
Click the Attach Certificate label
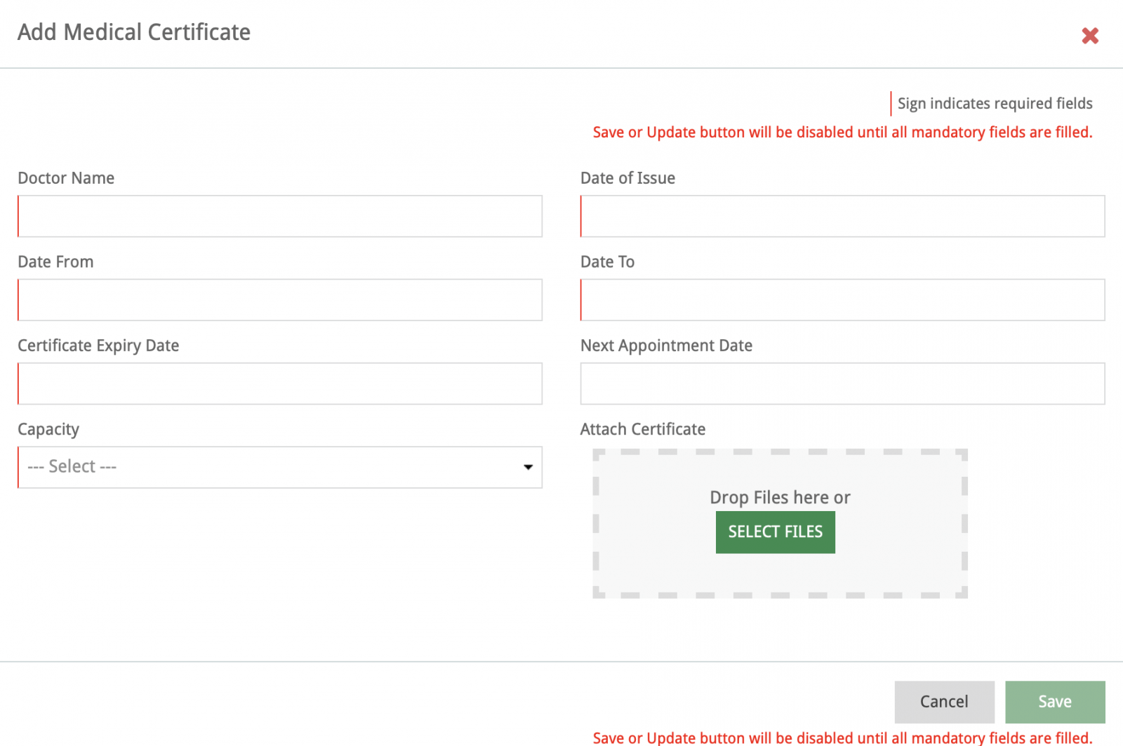[642, 429]
